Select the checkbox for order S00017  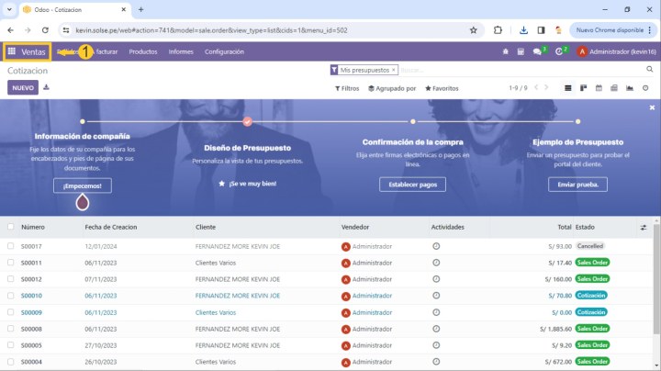coord(11,247)
